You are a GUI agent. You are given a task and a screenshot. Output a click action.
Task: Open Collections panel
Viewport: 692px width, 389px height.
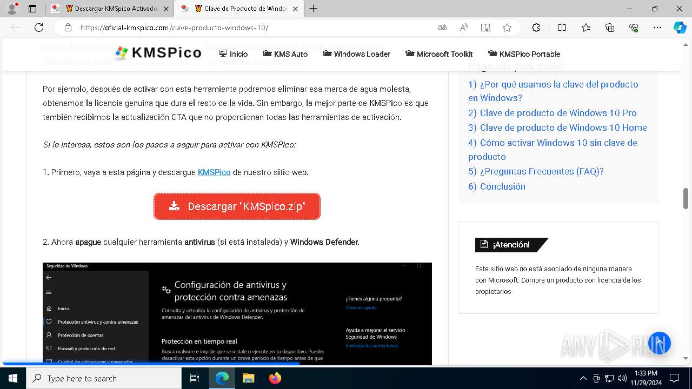[610, 28]
